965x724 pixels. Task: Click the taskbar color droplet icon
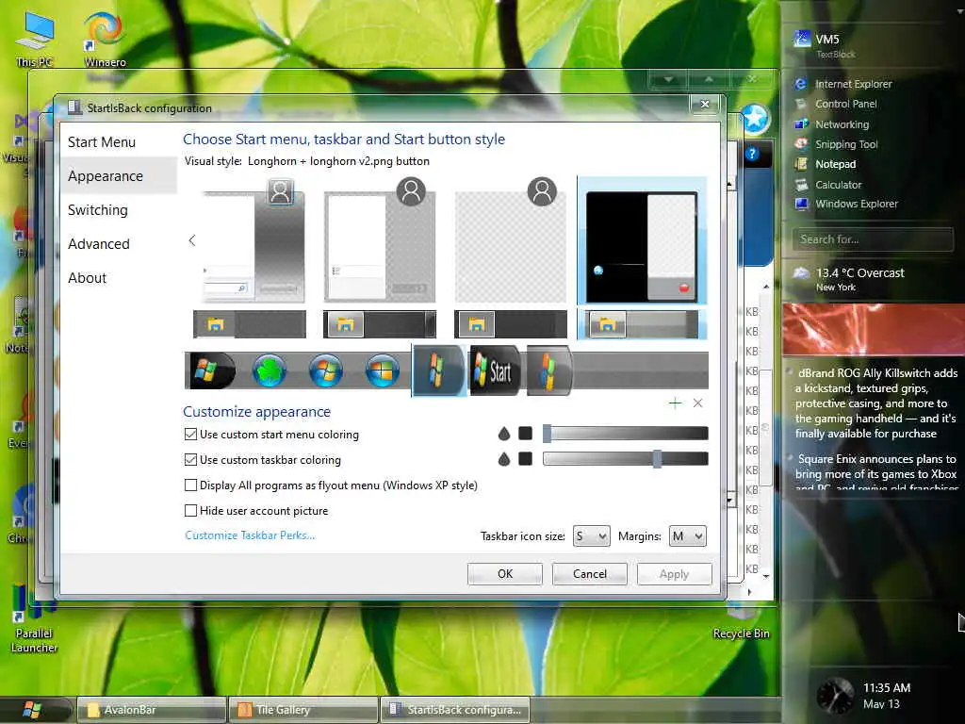pos(504,459)
